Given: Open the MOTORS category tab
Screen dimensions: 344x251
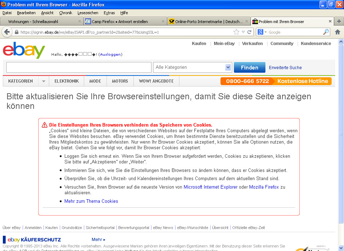Looking at the screenshot, I should pyautogui.click(x=120, y=81).
